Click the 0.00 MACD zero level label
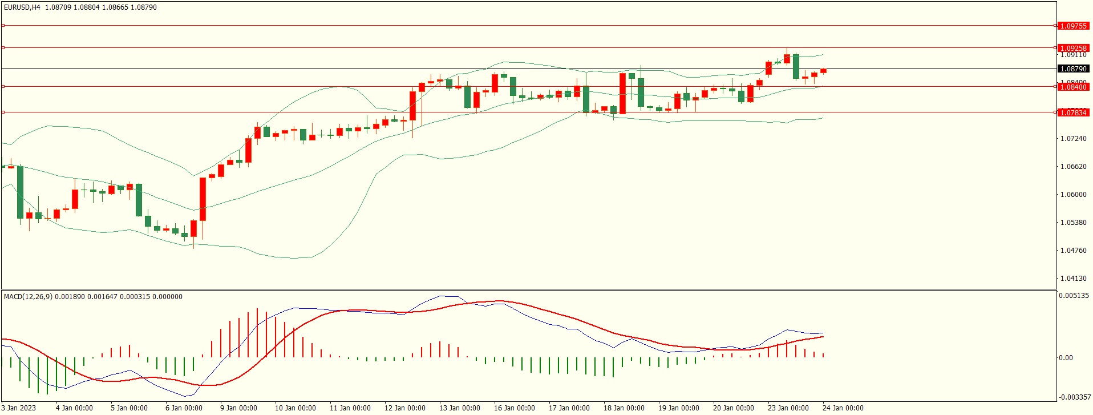This screenshot has width=1093, height=415. [1066, 358]
